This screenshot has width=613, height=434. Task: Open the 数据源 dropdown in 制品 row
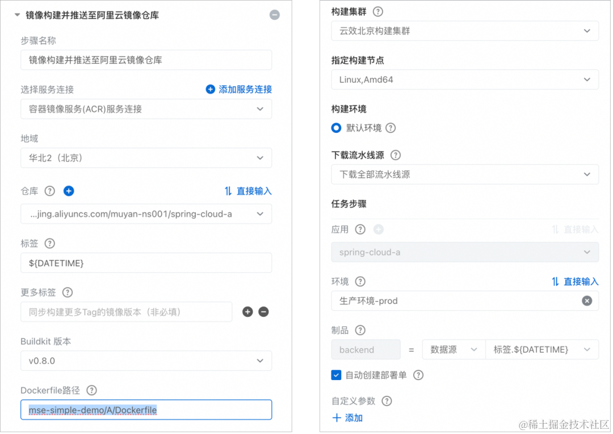[x=453, y=350]
